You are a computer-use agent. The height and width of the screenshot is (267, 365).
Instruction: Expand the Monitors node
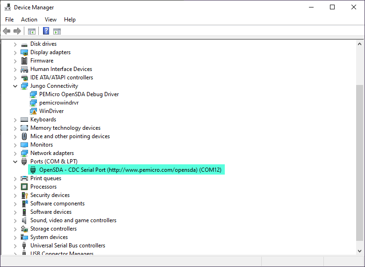(x=15, y=145)
